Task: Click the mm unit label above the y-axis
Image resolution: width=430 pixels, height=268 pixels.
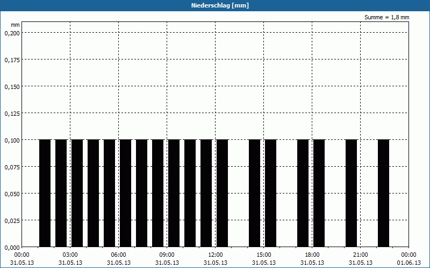Action: [x=15, y=25]
